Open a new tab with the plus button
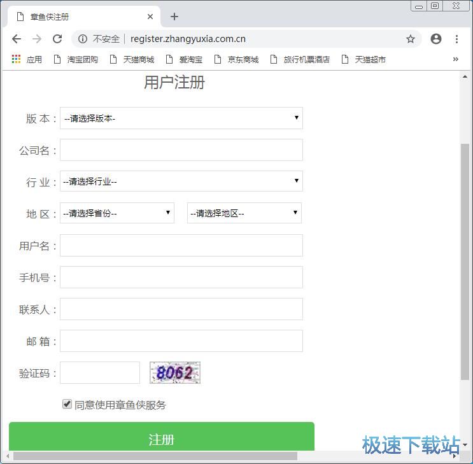This screenshot has width=473, height=464. coord(174,17)
